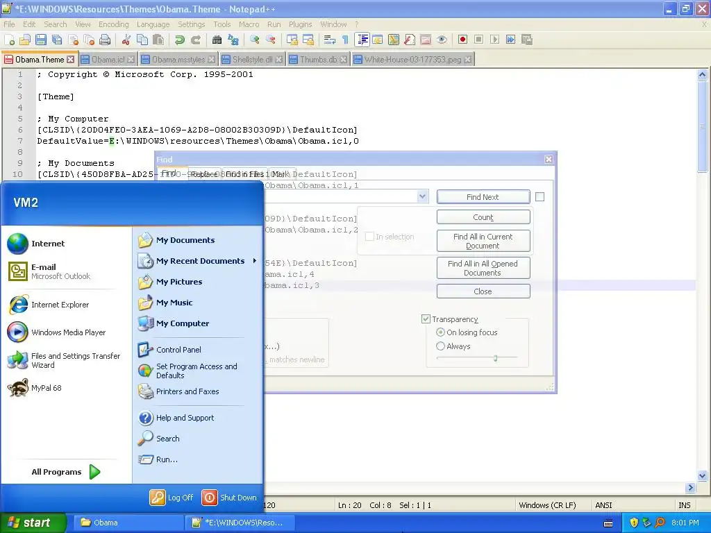Switch to the Shellstyle.dll tab
This screenshot has width=711, height=533.
point(252,60)
